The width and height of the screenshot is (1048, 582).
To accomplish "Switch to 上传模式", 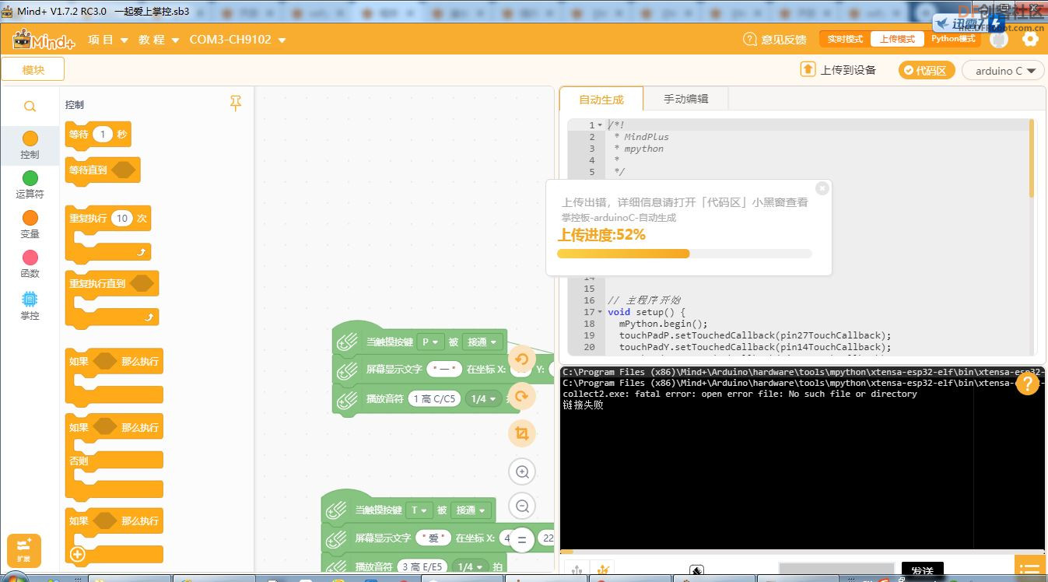I will coord(897,39).
